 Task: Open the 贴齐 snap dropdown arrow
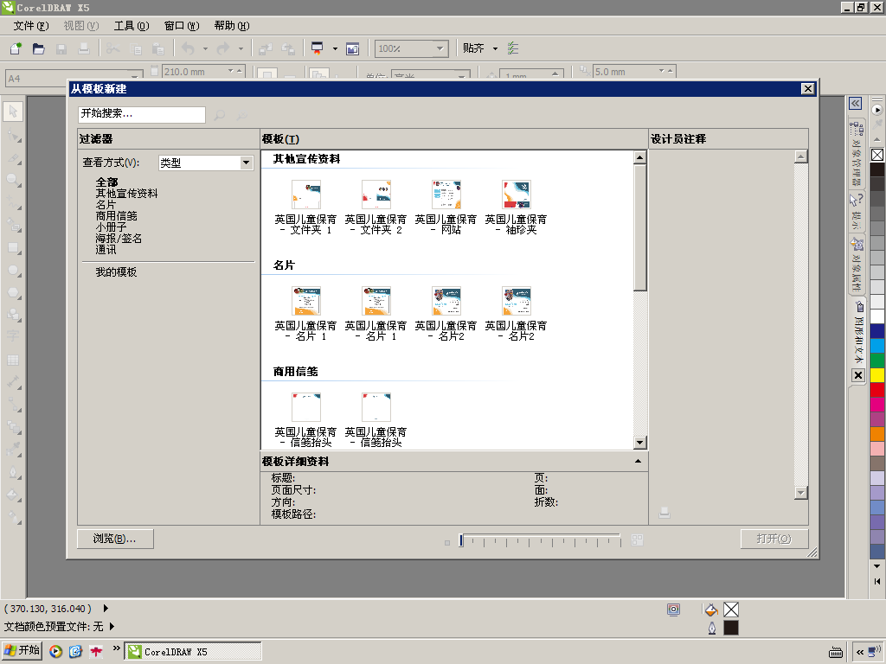[x=495, y=48]
